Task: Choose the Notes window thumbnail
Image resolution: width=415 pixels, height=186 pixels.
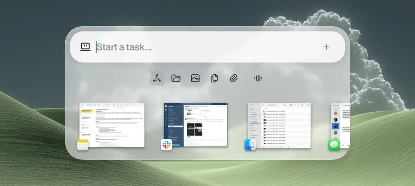Action: pyautogui.click(x=112, y=125)
